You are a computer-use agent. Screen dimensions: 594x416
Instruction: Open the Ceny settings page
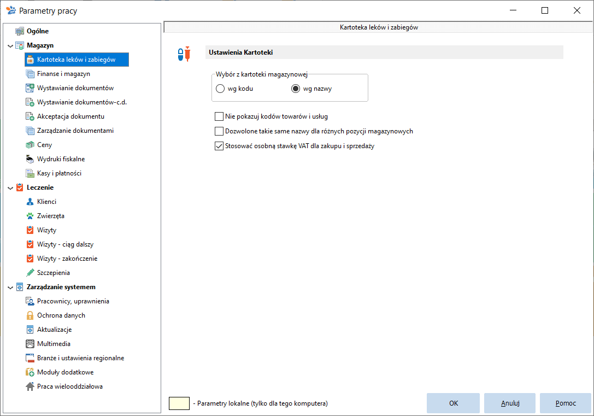pos(44,145)
